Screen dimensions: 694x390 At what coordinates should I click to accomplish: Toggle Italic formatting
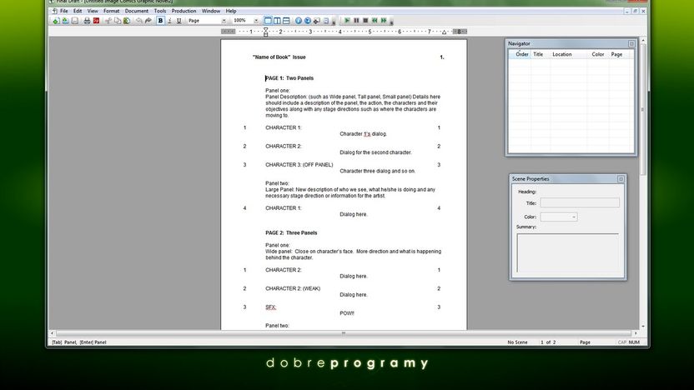[169, 21]
